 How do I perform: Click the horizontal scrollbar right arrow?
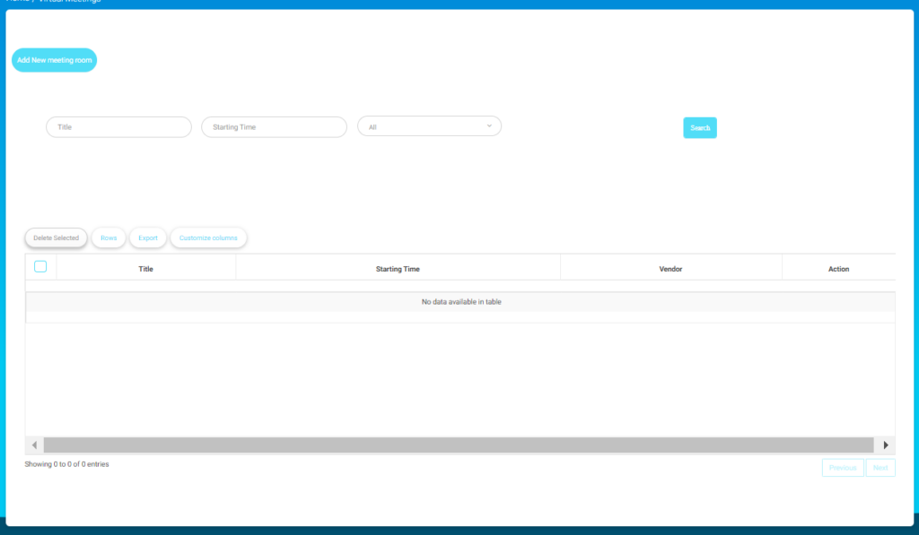(x=886, y=445)
